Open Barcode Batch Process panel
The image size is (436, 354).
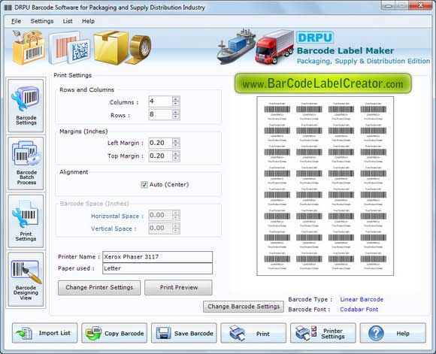point(26,164)
